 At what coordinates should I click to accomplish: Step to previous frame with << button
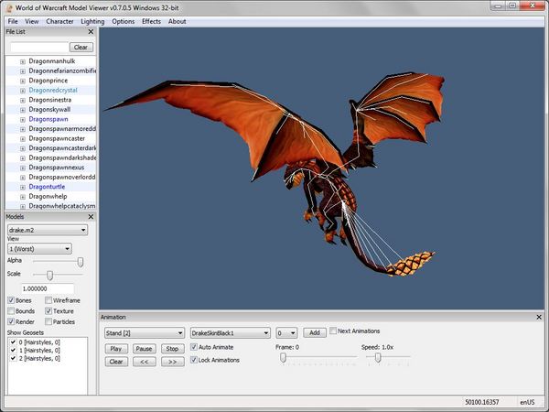pyautogui.click(x=144, y=362)
